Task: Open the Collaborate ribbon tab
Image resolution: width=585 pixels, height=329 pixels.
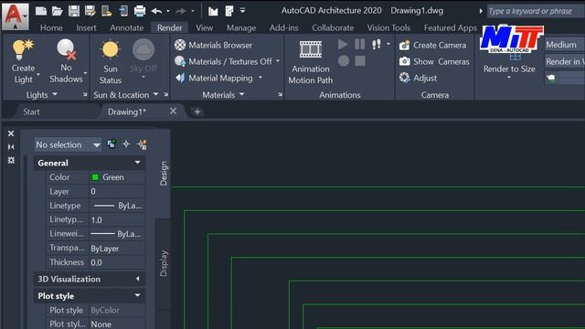Action: (333, 27)
